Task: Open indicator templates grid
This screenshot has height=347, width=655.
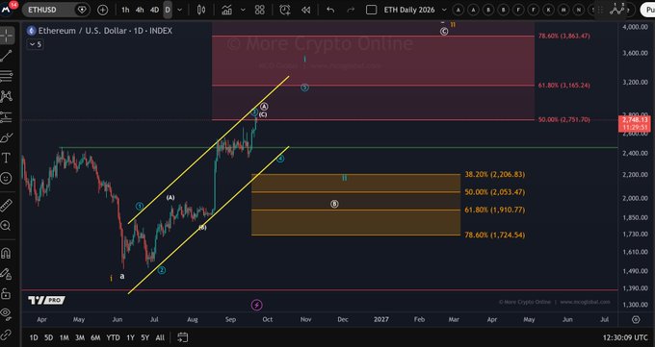Action: point(260,10)
